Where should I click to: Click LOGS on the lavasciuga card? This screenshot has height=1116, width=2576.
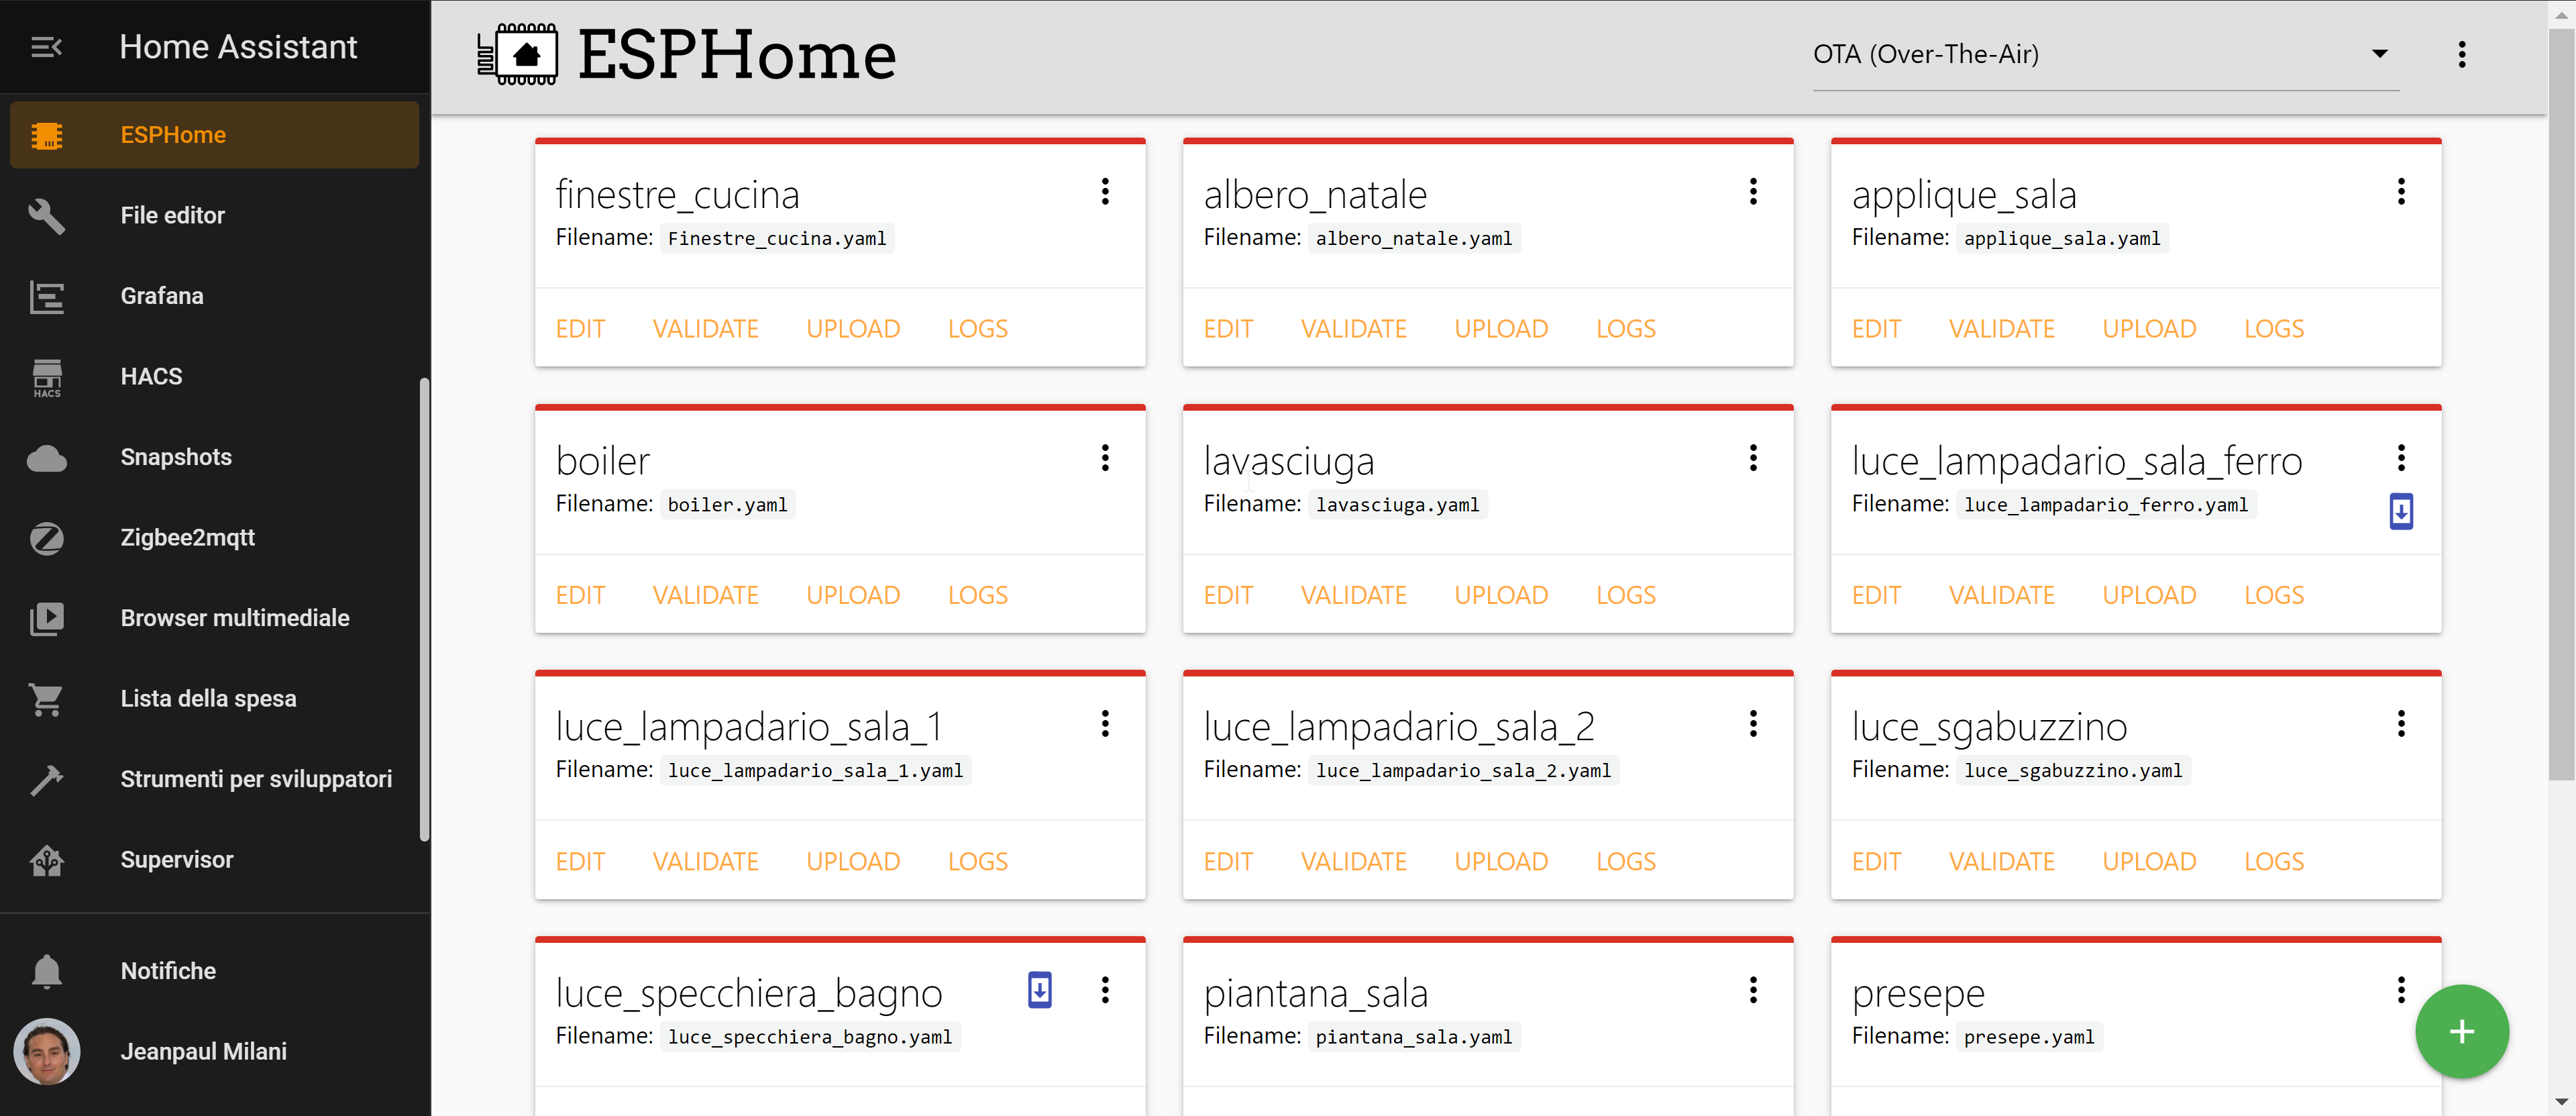point(1625,594)
